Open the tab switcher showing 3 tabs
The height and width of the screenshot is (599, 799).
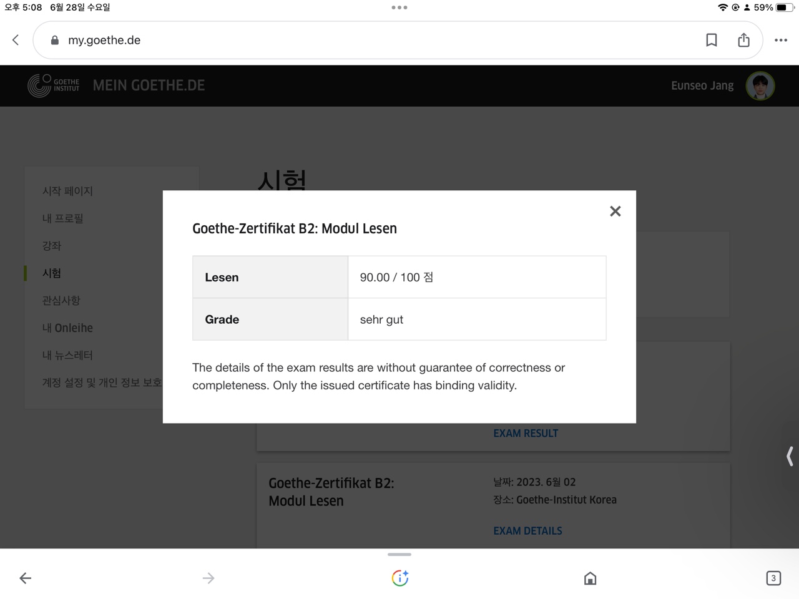click(x=773, y=578)
